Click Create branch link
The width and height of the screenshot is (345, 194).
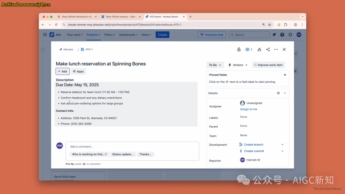(253, 145)
